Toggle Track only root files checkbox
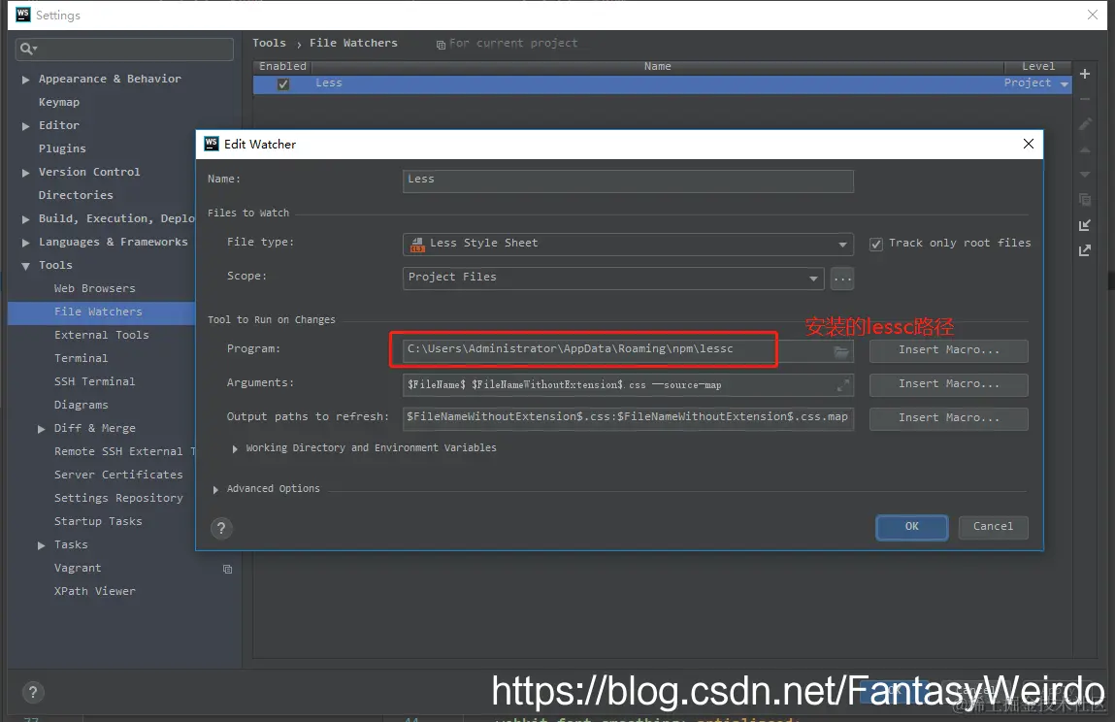1115x722 pixels. coord(876,244)
